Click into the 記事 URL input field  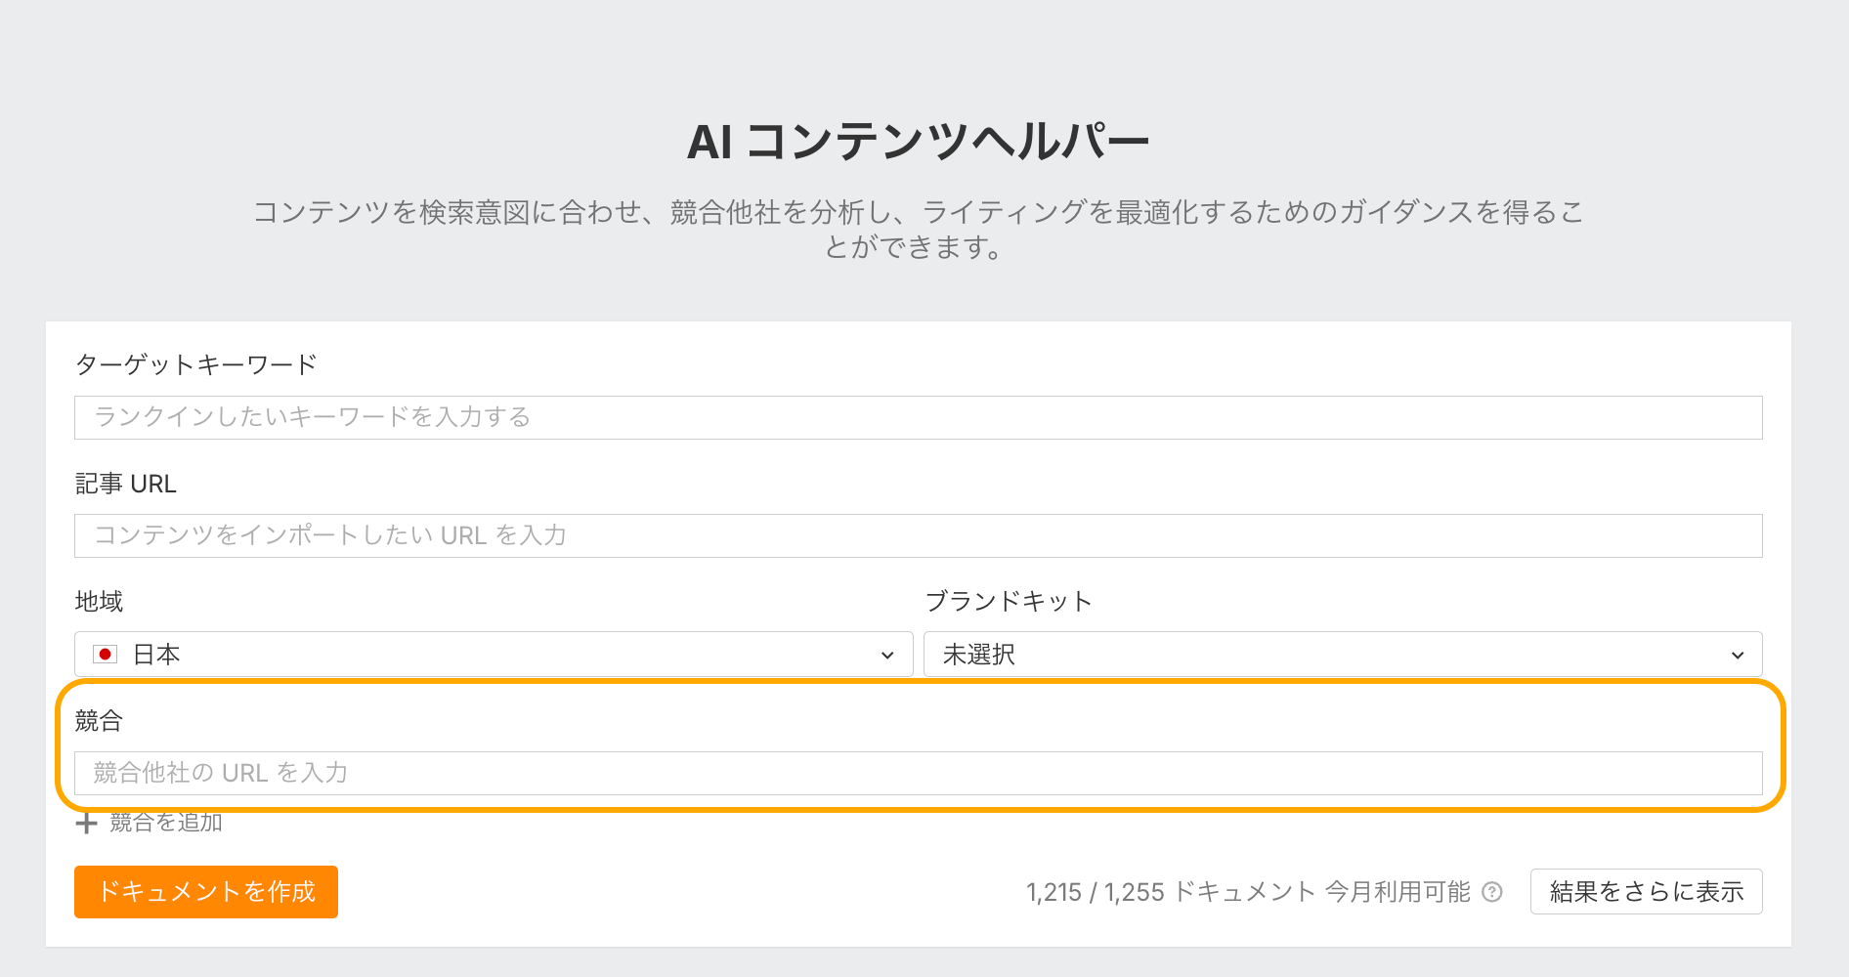[x=918, y=535]
